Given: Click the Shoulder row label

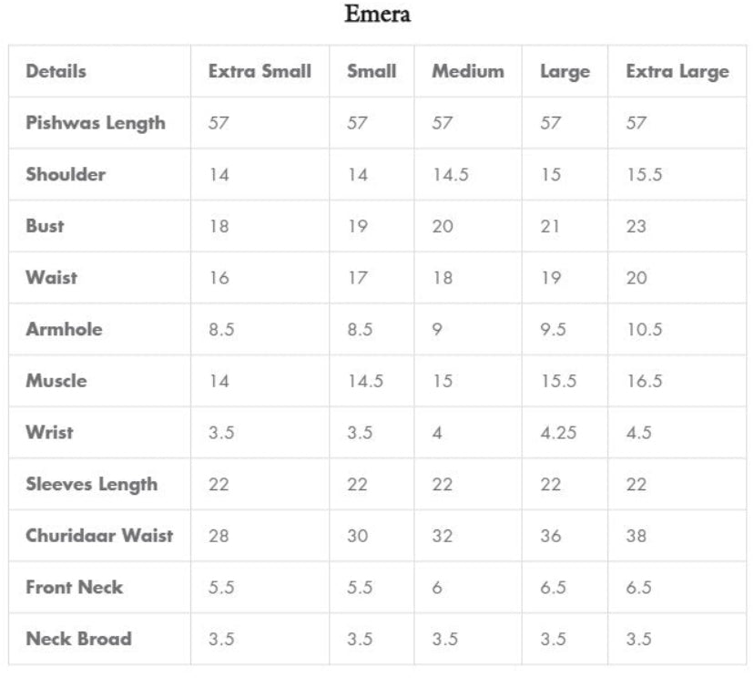Looking at the screenshot, I should pos(66,174).
